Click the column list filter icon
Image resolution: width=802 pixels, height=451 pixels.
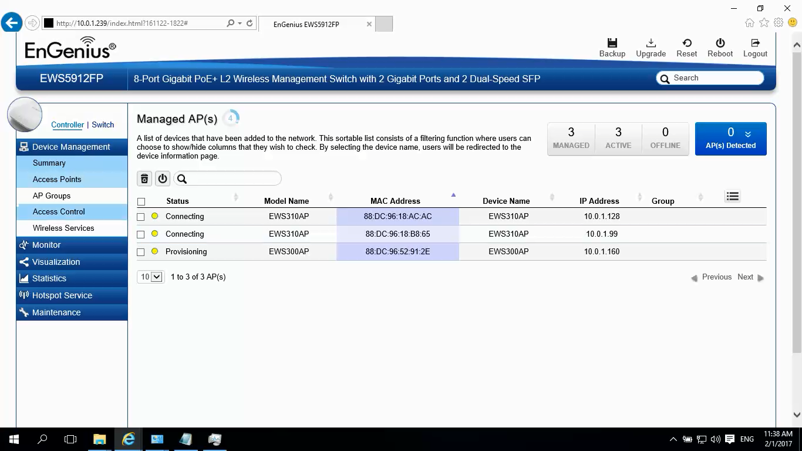point(732,196)
